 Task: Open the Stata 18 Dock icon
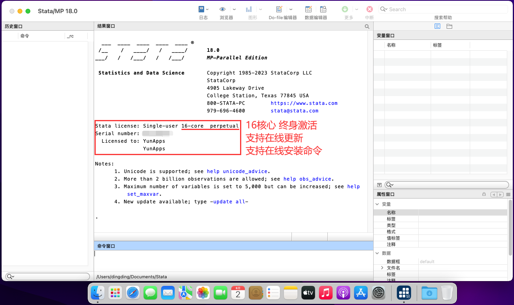coord(404,293)
